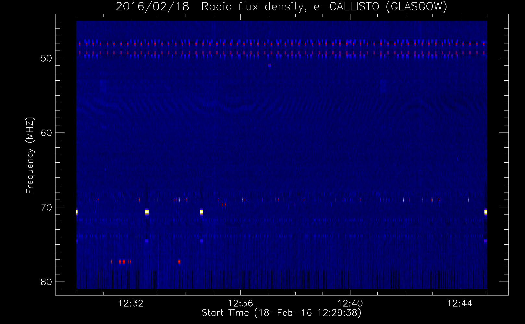Click the isolated blue spot near 51 MHz at 12:37
Image resolution: width=525 pixels, height=324 pixels.
(270, 65)
